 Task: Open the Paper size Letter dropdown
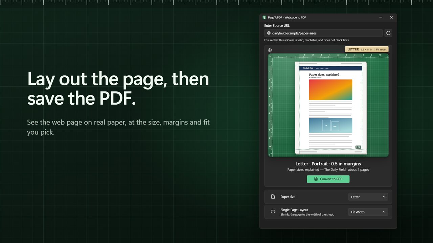pos(368,197)
